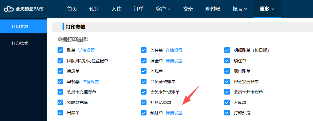
Task: Toggle the 现付账单 checkbox
Action: (x=227, y=71)
